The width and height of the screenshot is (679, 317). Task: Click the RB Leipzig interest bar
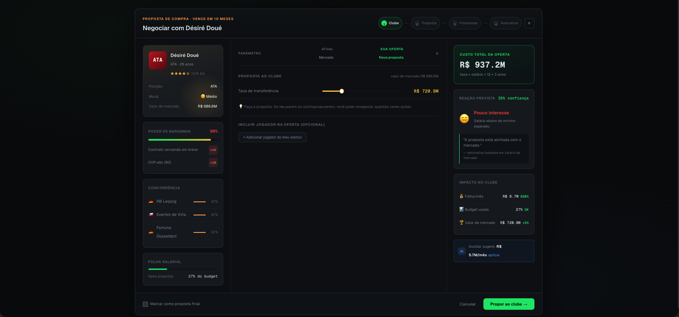[x=200, y=201]
